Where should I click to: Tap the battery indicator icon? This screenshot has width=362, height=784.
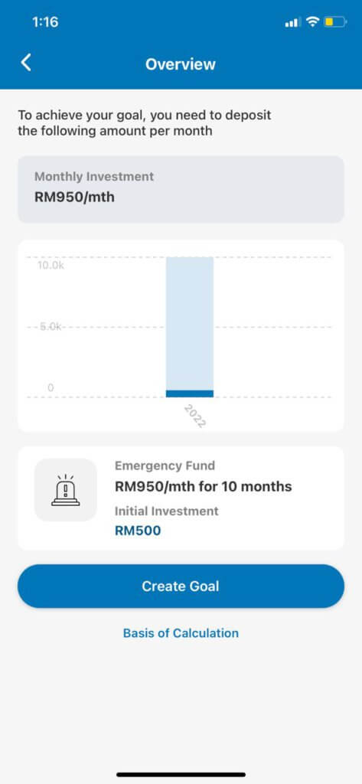coord(335,22)
